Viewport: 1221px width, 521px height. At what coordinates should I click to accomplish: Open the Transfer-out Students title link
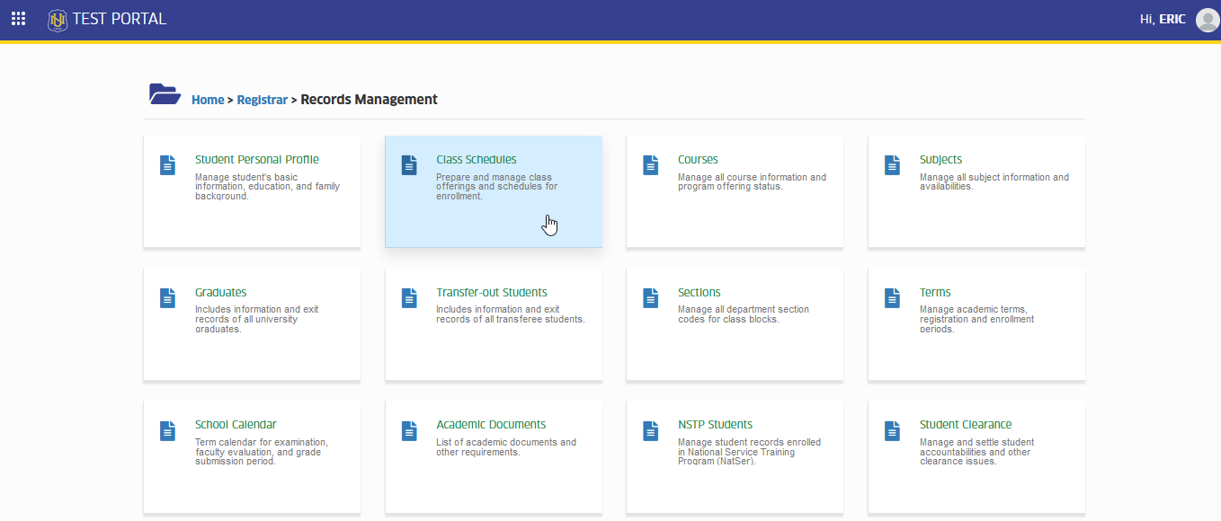coord(492,293)
